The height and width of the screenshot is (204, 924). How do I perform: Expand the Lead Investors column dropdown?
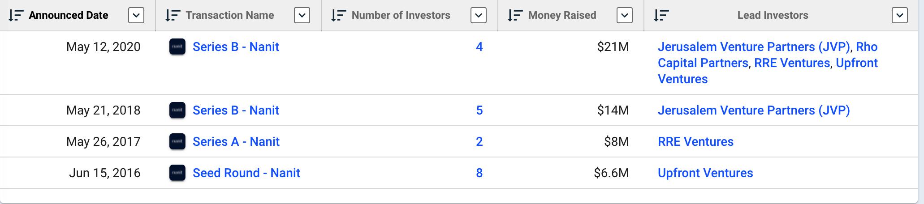(x=900, y=16)
